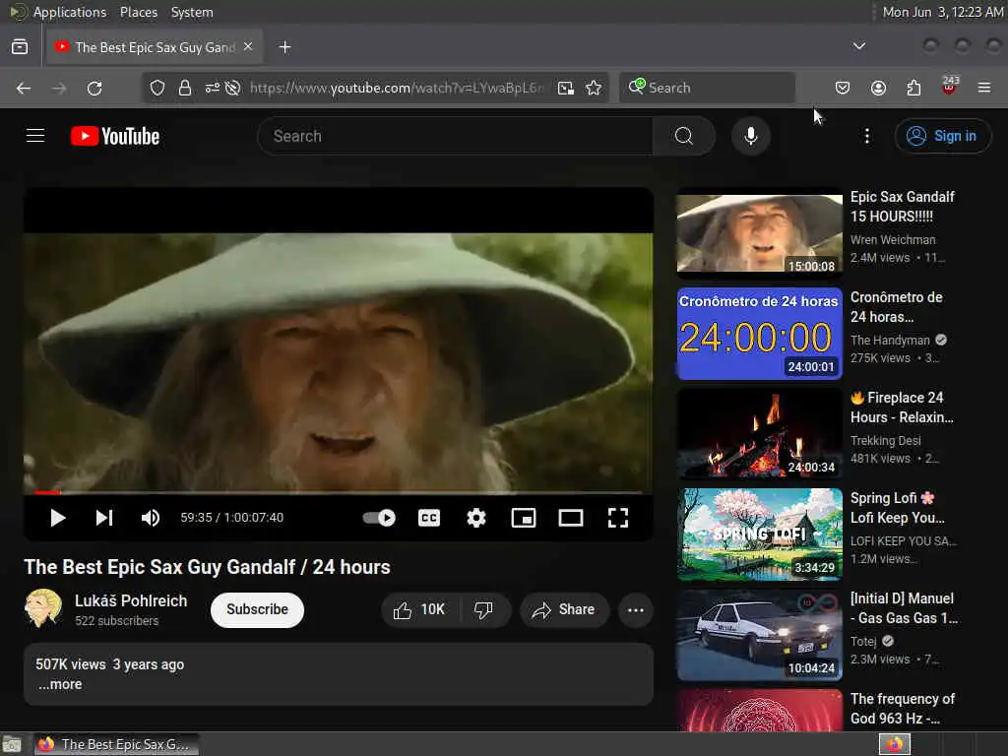Open Initial D Manuel Gas Gas title
The image size is (1008, 756).
[904, 608]
